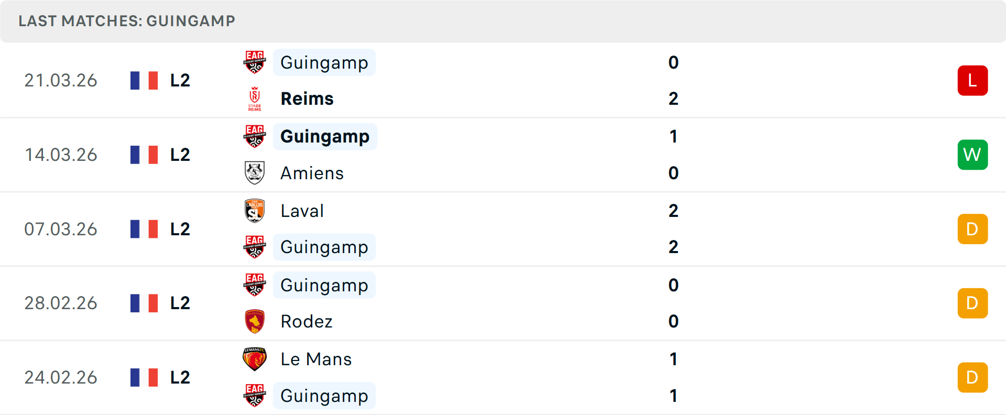Click the Reims team name
Image resolution: width=1006 pixels, height=415 pixels.
point(307,99)
